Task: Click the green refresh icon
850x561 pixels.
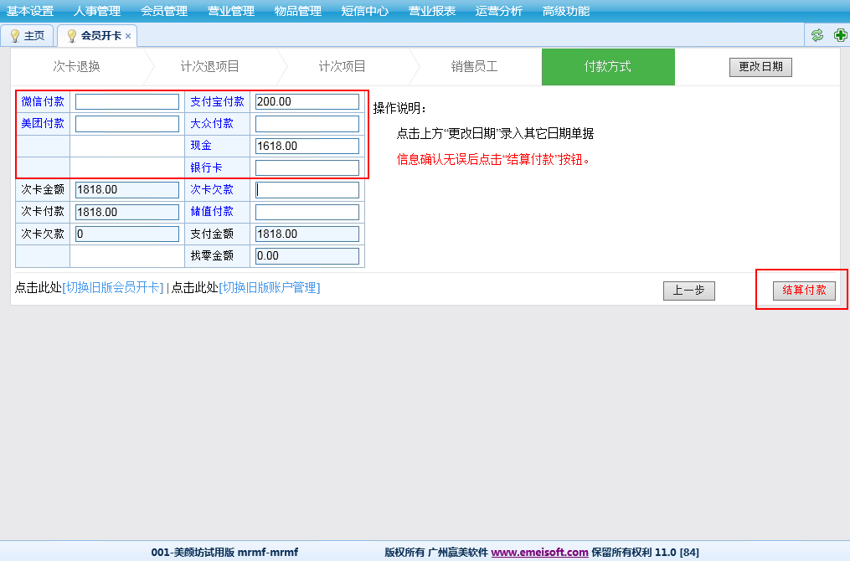Action: (x=817, y=35)
